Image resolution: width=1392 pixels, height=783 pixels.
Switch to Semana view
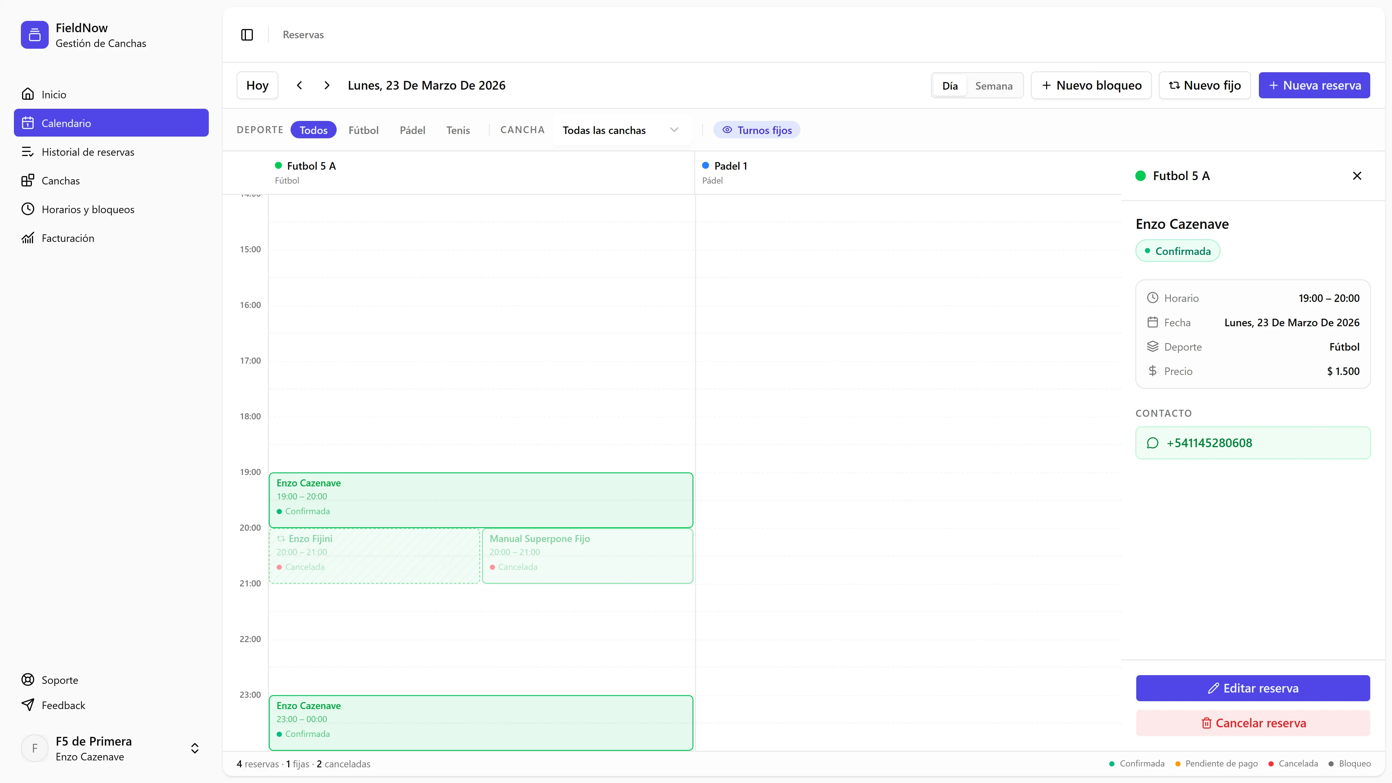pos(993,86)
